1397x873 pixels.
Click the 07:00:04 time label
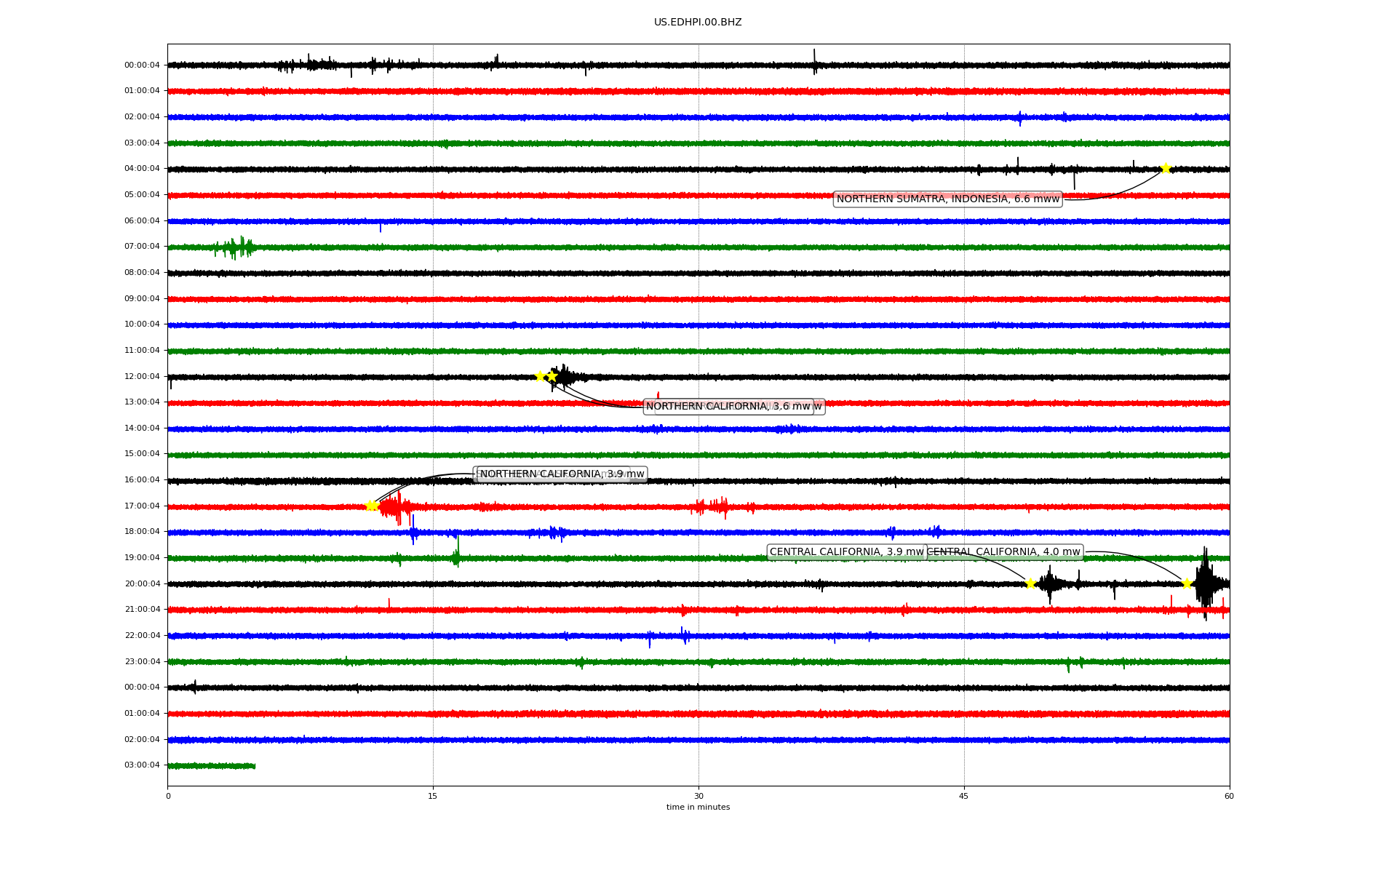[x=142, y=247]
